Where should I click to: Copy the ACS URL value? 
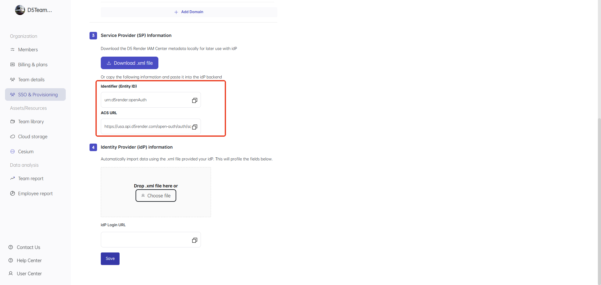tap(194, 127)
